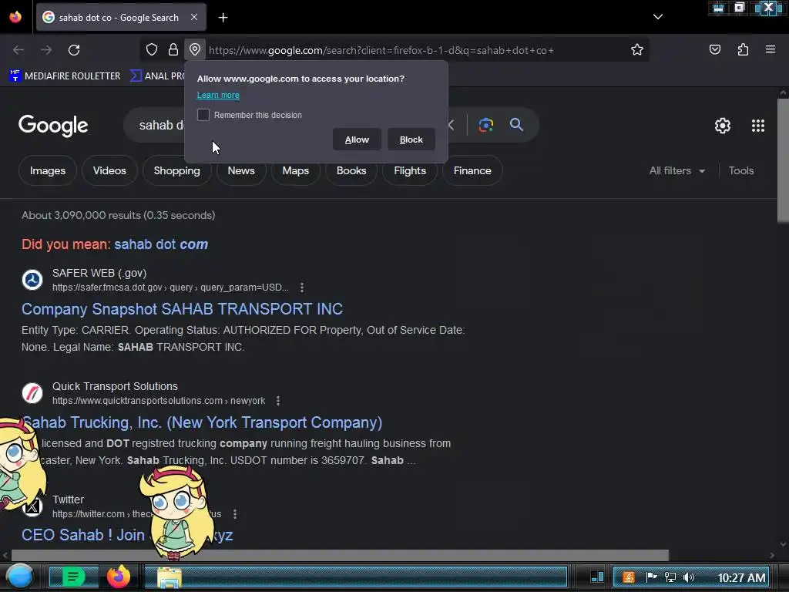Open the Start orb on taskbar
The image size is (789, 592).
[19, 577]
